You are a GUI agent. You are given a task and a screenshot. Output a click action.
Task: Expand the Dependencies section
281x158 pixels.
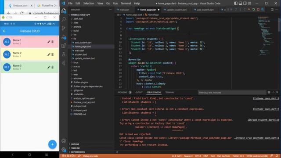point(78,152)
